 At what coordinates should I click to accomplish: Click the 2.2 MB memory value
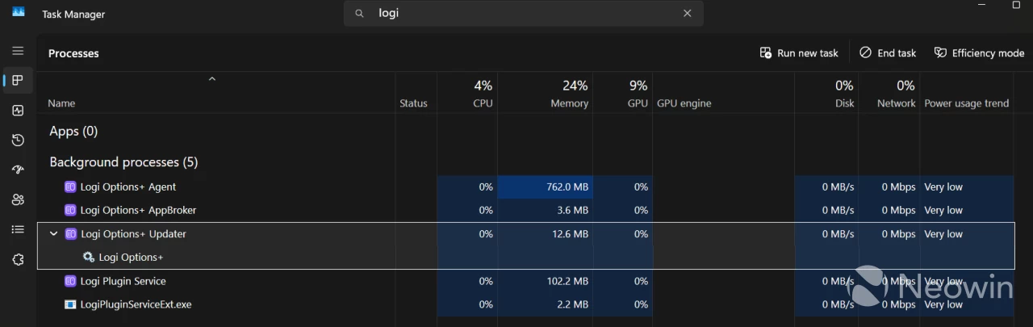pyautogui.click(x=573, y=305)
